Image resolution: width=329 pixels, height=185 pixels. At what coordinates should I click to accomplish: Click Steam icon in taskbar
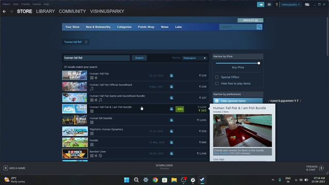202,180
